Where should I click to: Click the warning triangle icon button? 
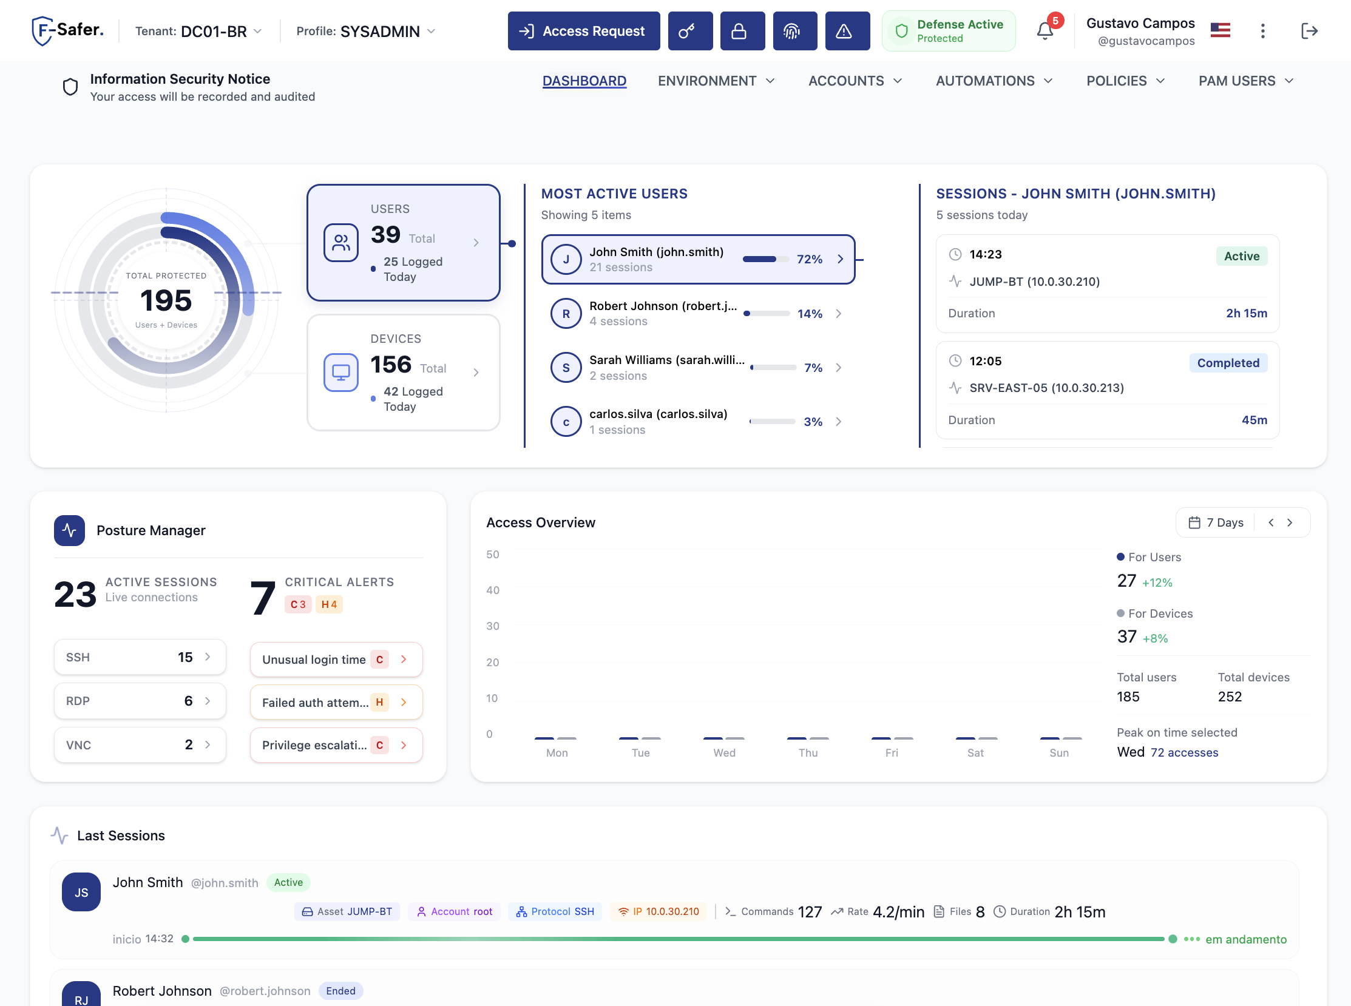click(x=847, y=31)
